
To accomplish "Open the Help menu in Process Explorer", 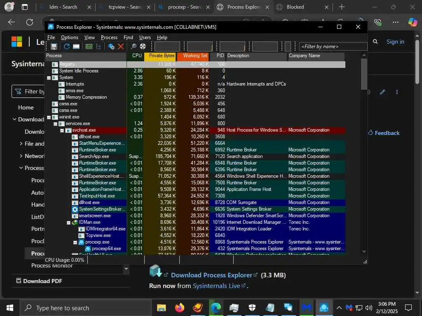I will click(162, 37).
